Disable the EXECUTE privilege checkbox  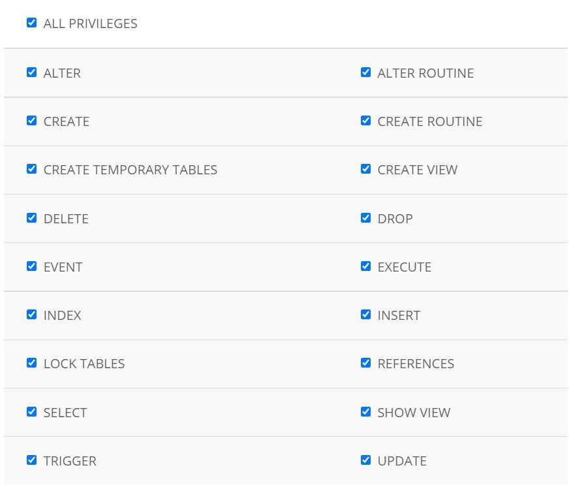[x=365, y=266]
